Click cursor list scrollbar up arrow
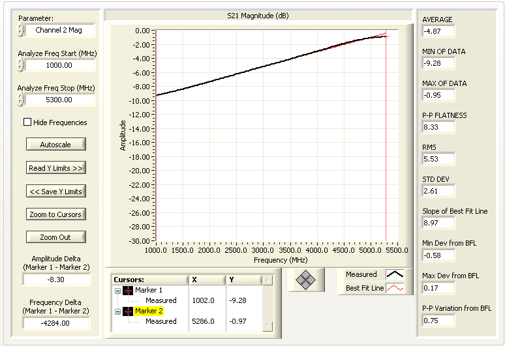Screen dimensions: 505x346 coord(267,280)
